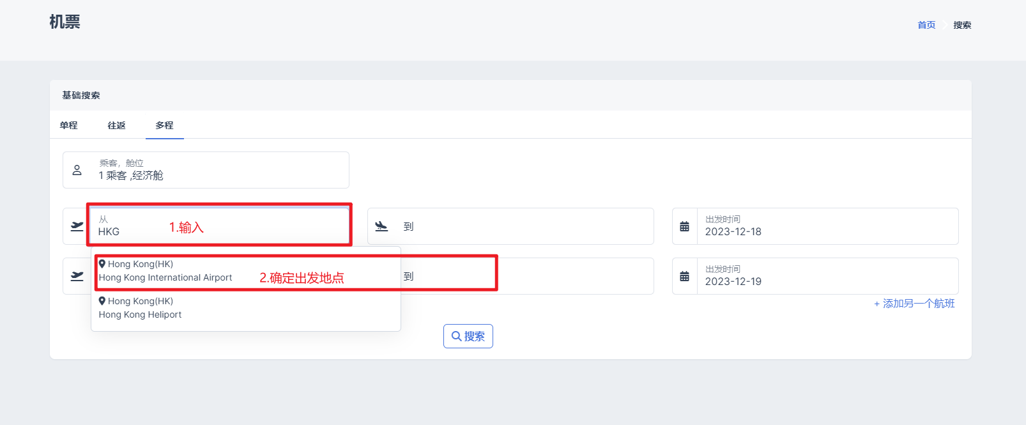Screen dimensions: 1026x425
Task: Click 添加另一个航班 add flight link
Action: (914, 304)
